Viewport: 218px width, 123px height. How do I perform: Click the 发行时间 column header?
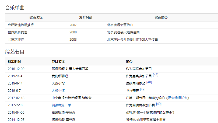pos(86,18)
